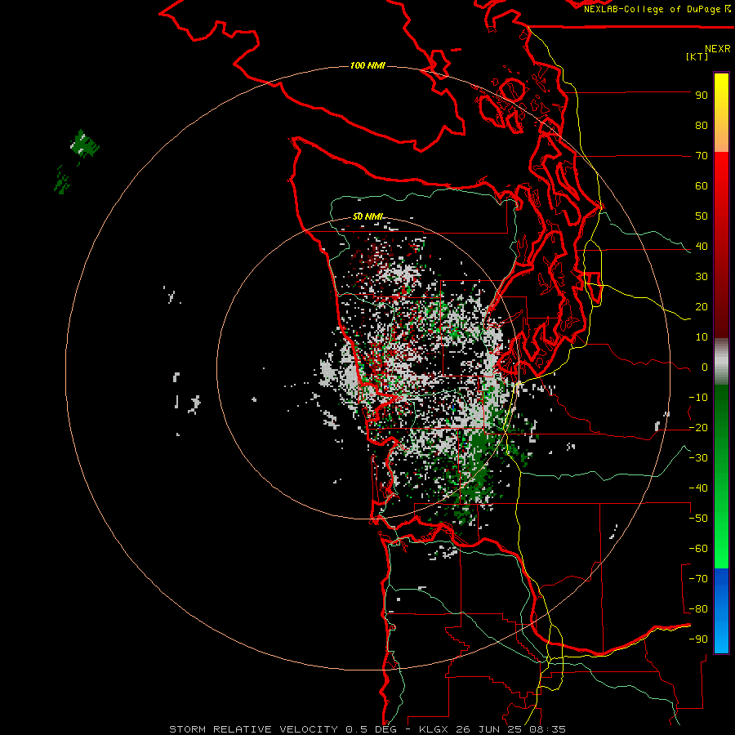Image resolution: width=735 pixels, height=735 pixels.
Task: Click the 10 value on the velocity scale
Action: point(702,337)
